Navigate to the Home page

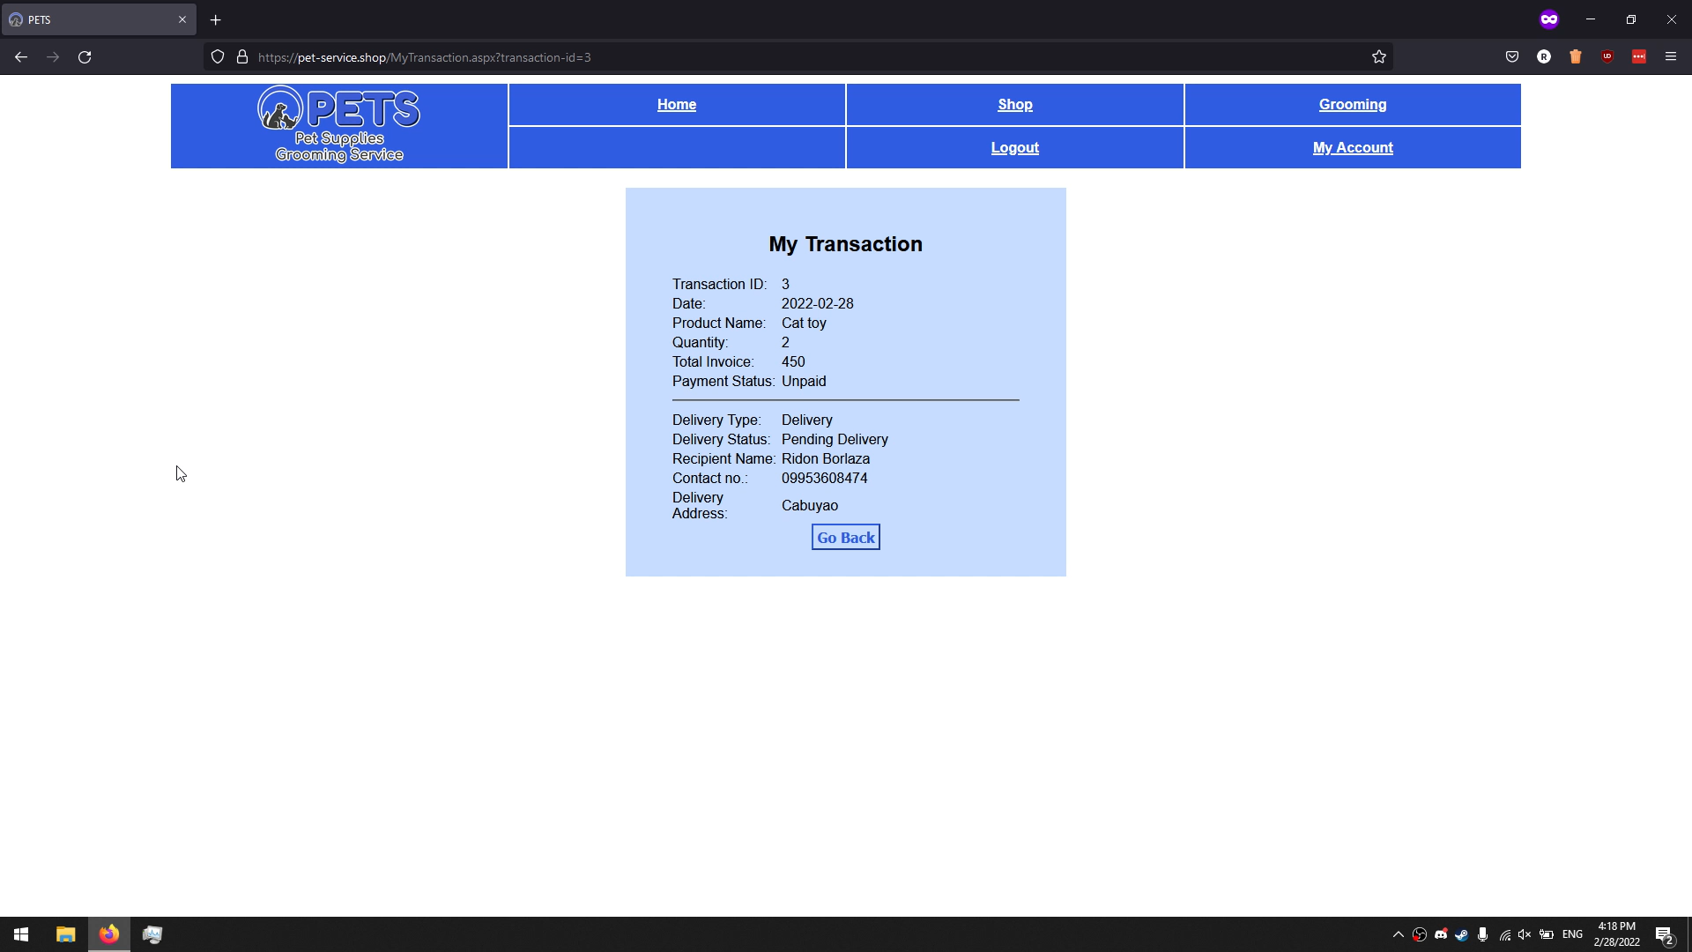point(676,105)
